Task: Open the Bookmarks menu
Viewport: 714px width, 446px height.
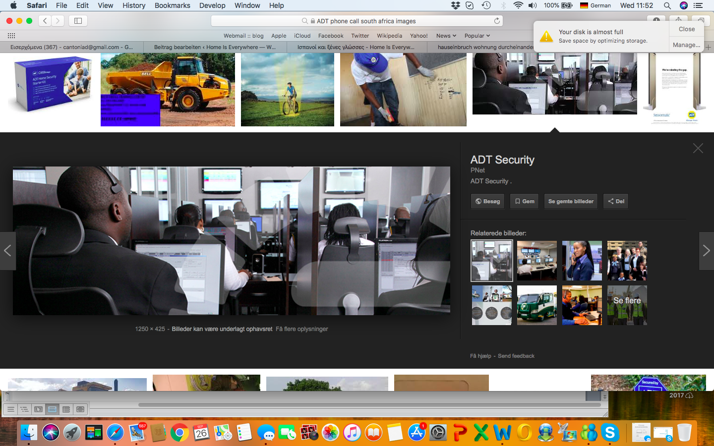Action: click(172, 5)
